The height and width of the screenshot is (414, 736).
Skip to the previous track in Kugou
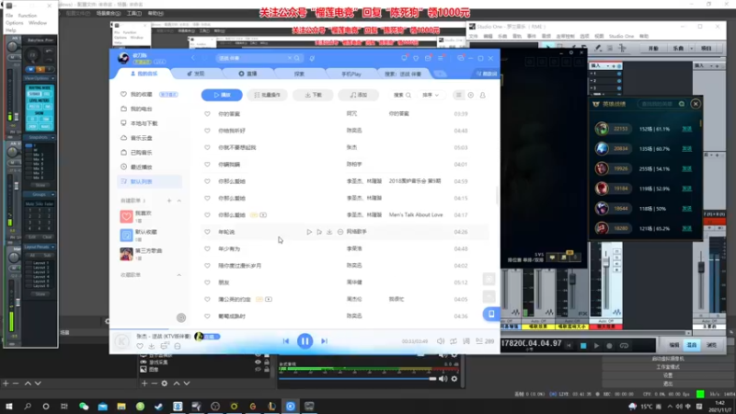point(286,341)
